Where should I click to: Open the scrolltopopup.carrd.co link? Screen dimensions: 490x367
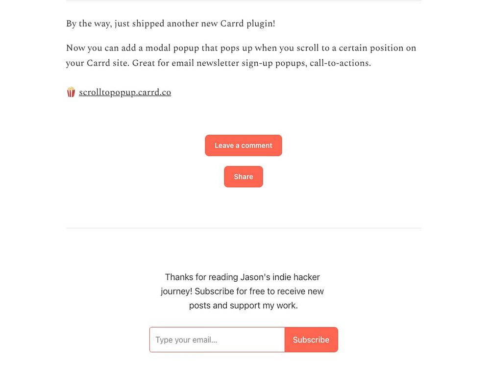point(125,92)
